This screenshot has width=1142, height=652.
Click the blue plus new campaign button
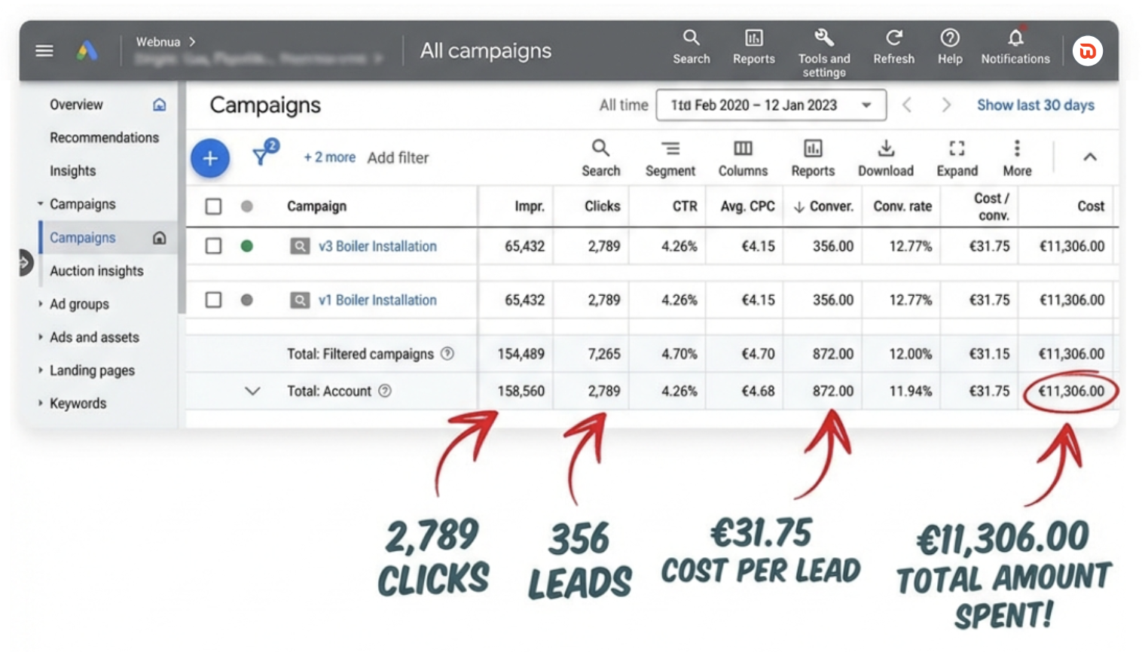click(210, 158)
